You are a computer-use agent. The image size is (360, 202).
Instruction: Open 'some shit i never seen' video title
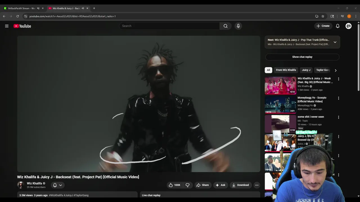click(311, 117)
